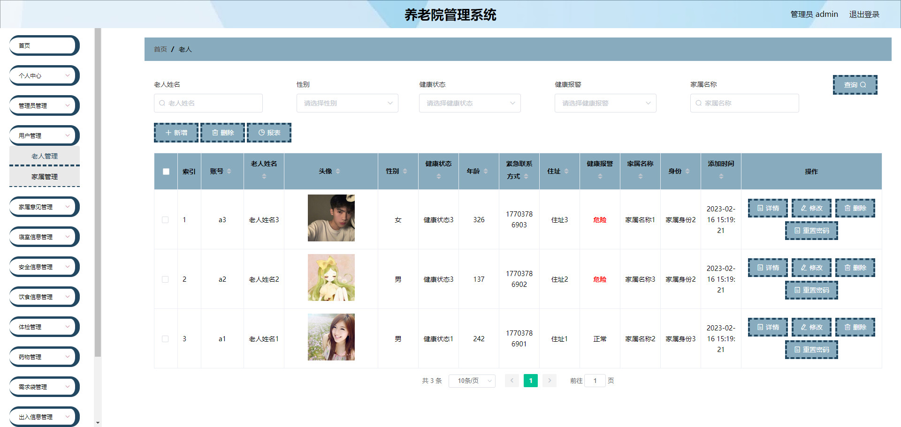
Task: Click 重置密码 for 老人姓名2
Action: pyautogui.click(x=811, y=290)
